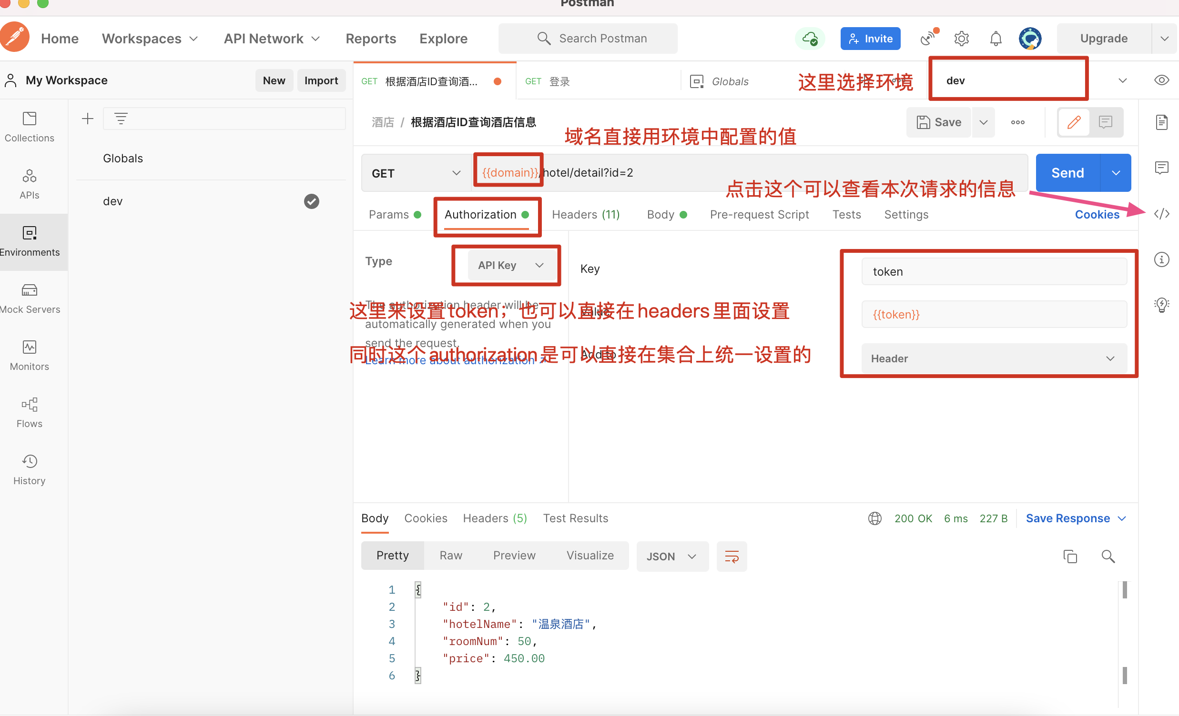Open the Header add-to dropdown
Screen dimensions: 1179x716
tap(994, 359)
